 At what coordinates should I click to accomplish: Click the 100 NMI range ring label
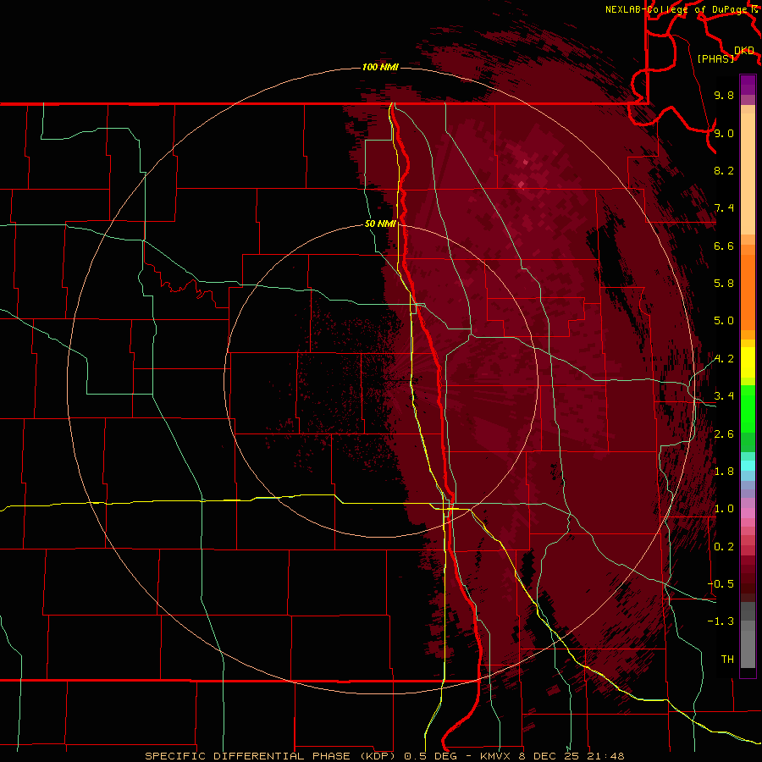(380, 67)
